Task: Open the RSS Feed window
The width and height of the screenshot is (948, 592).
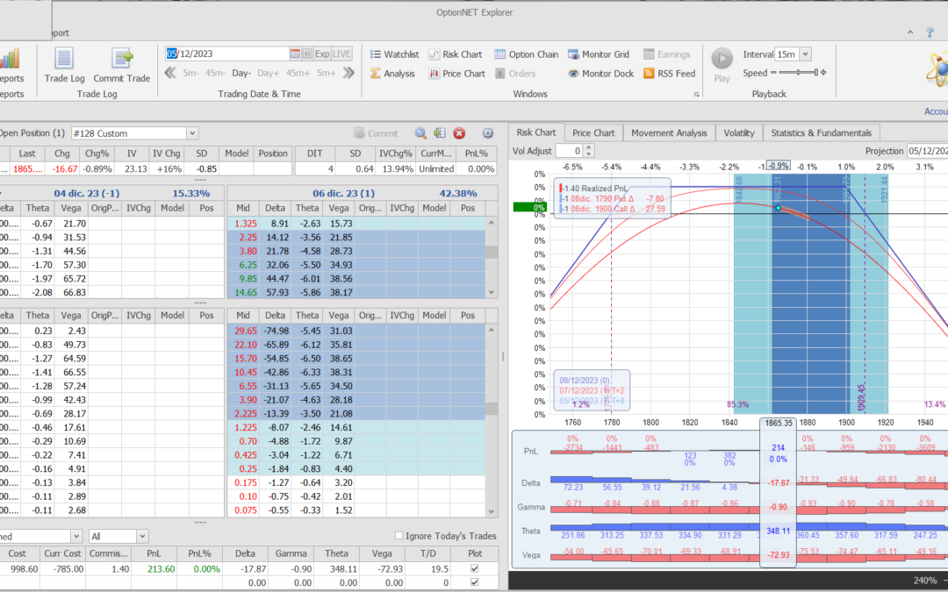Action: (669, 74)
